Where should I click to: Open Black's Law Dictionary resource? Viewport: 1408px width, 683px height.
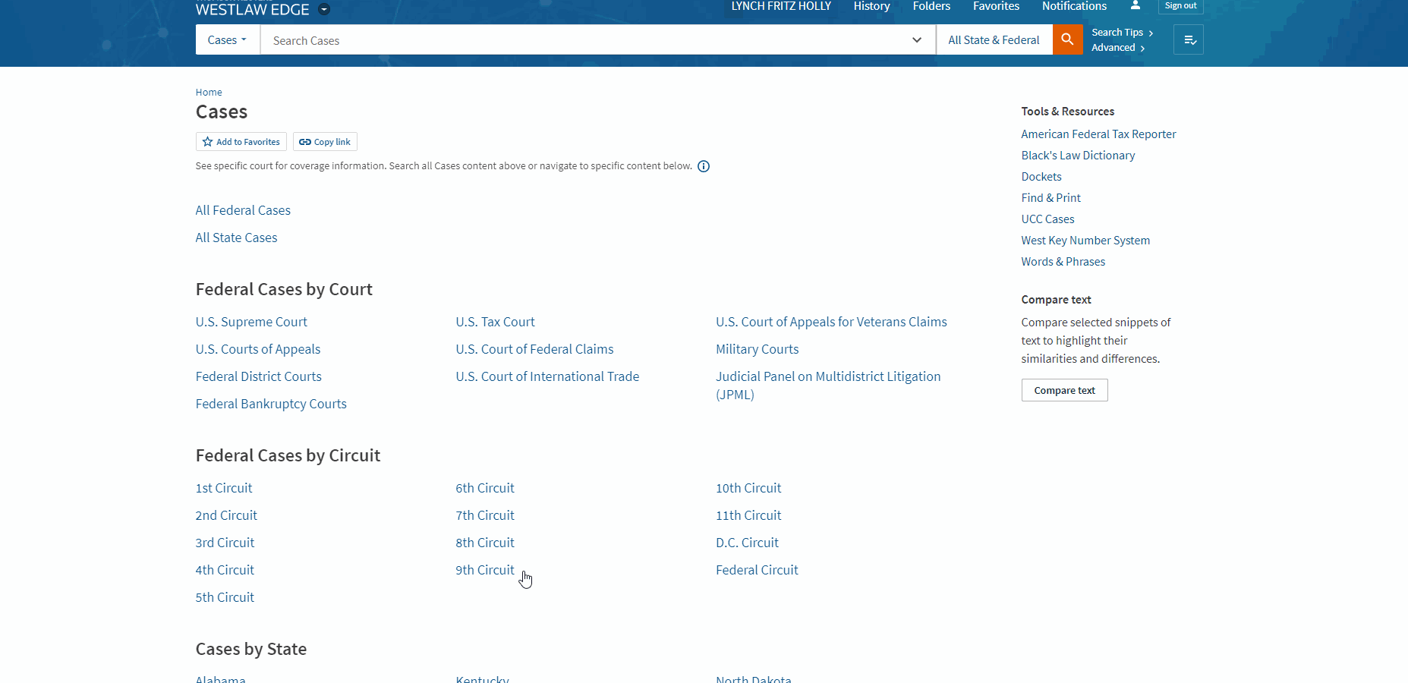[1078, 156]
